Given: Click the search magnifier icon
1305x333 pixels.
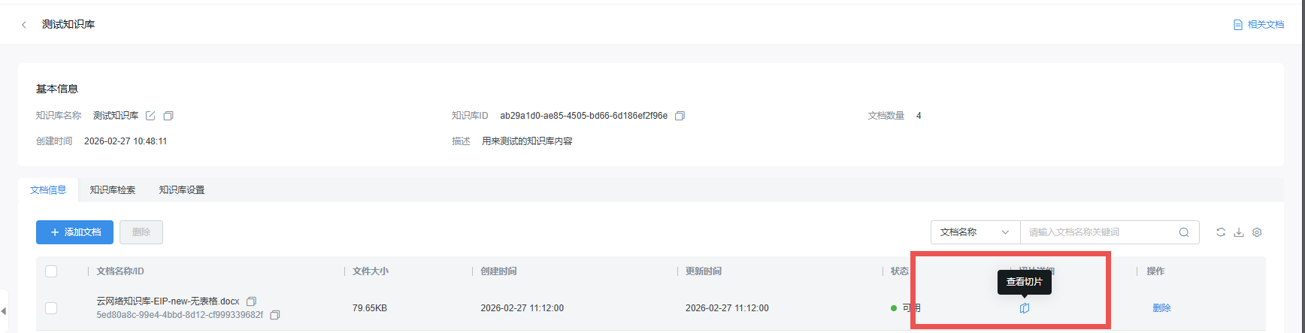Looking at the screenshot, I should pos(1184,232).
